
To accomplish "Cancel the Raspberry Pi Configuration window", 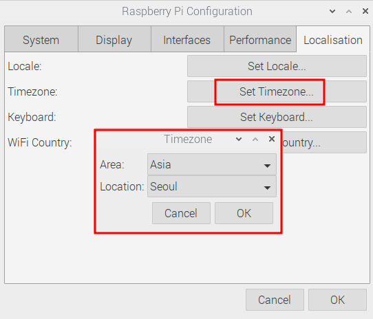I will click(x=275, y=300).
